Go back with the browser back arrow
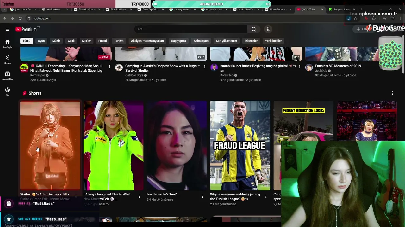The width and height of the screenshot is (405, 227). pyautogui.click(x=5, y=18)
